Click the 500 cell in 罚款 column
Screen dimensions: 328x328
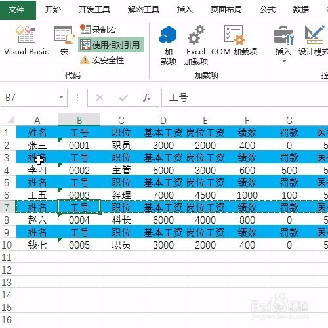click(289, 170)
